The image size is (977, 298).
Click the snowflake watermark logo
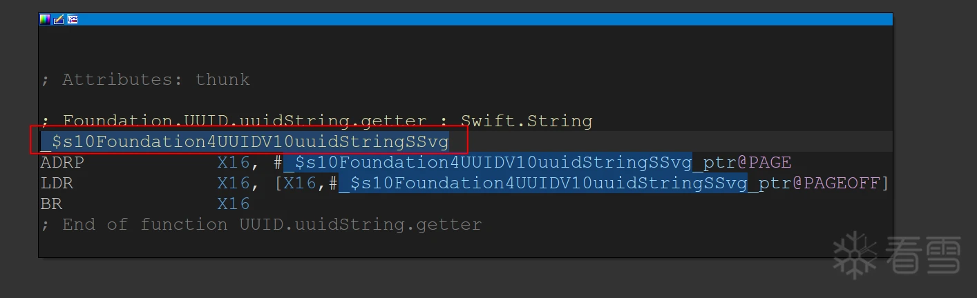coord(855,255)
